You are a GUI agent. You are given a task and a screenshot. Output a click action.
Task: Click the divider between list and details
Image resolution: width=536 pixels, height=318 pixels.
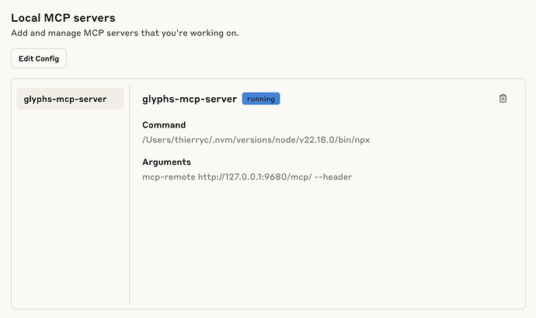[x=130, y=194]
